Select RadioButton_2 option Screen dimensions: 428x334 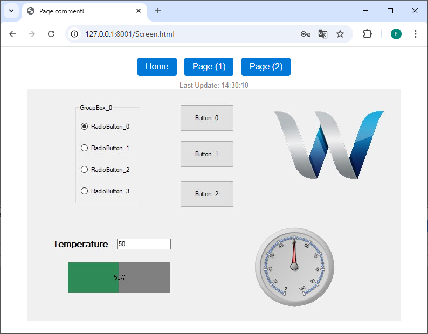pos(84,170)
